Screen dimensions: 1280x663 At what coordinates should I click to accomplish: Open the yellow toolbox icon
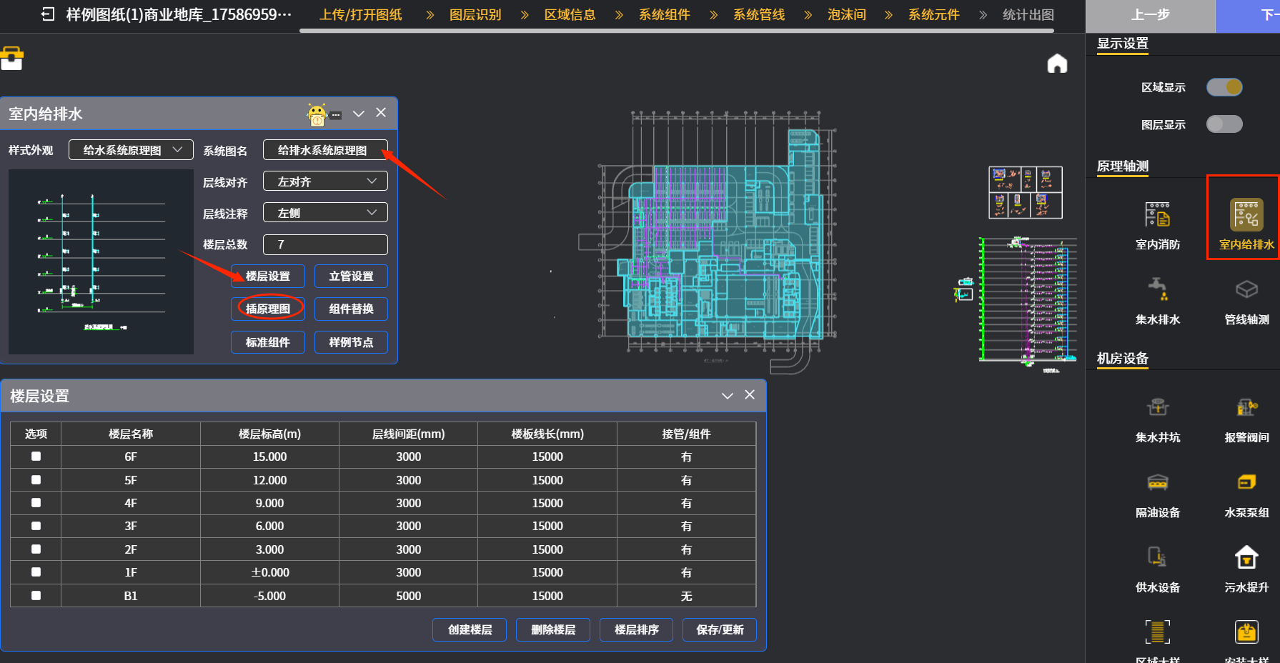(x=12, y=59)
